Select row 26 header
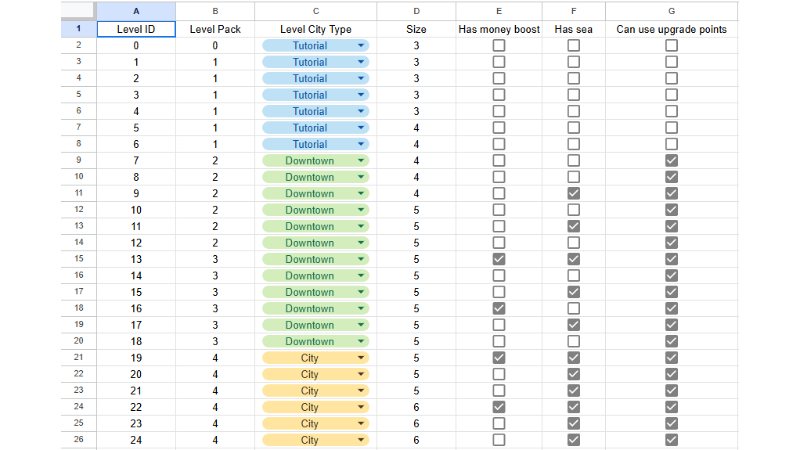This screenshot has width=800, height=450. point(78,439)
